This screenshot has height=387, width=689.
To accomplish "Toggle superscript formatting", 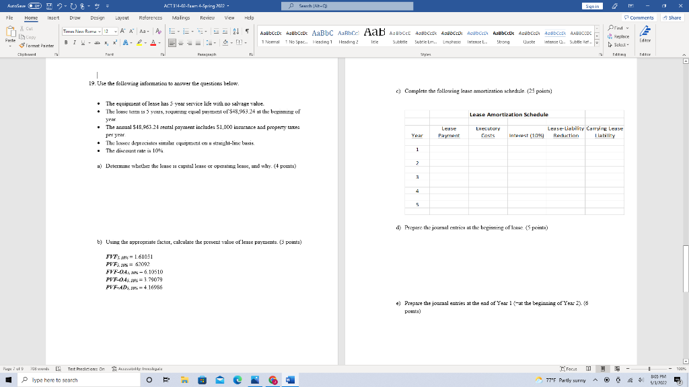I will click(114, 42).
